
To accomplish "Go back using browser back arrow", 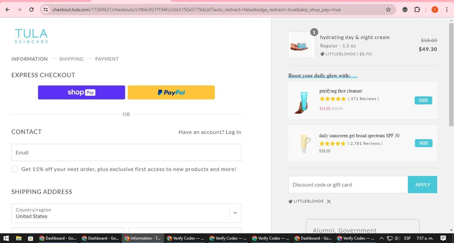I will 8,10.
